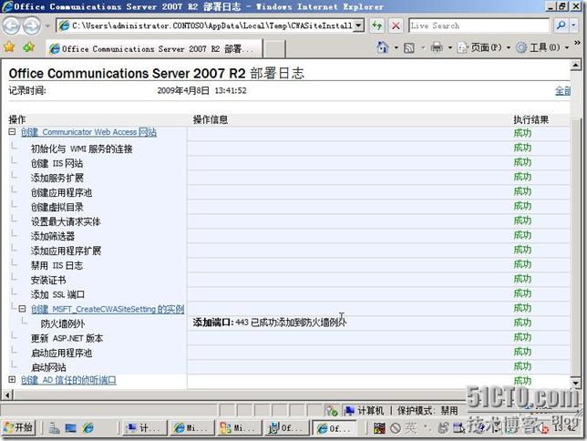Select the 添加应用程序扩展 row text
This screenshot has height=441, width=587.
click(66, 251)
